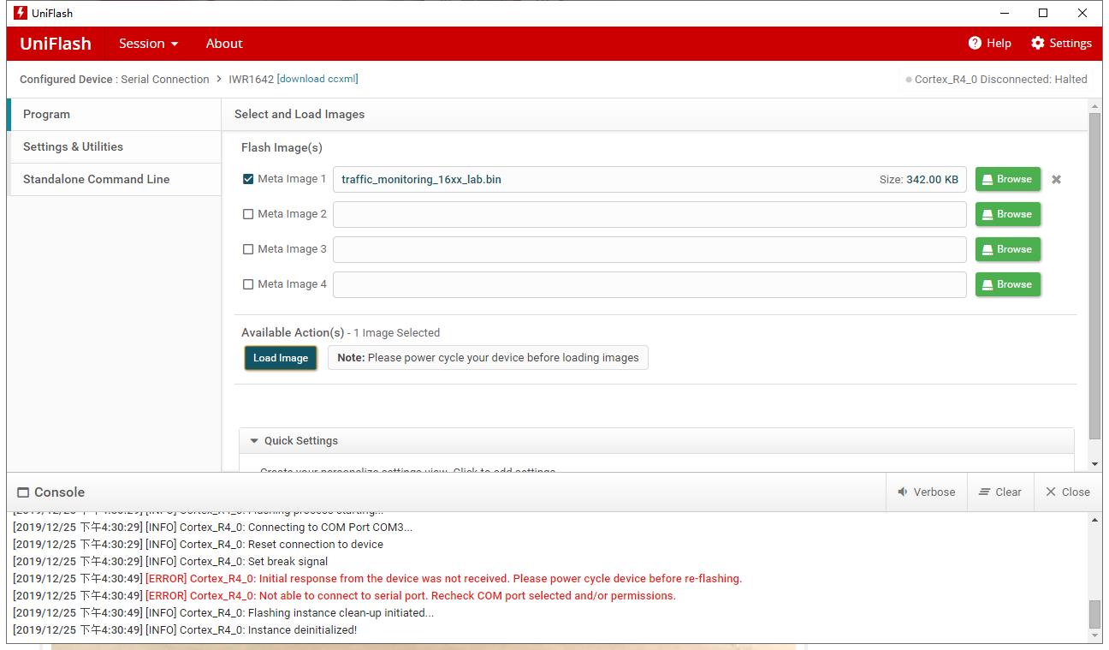This screenshot has height=650, width=1109.
Task: Maximize the UniFlash window
Action: click(x=1043, y=13)
